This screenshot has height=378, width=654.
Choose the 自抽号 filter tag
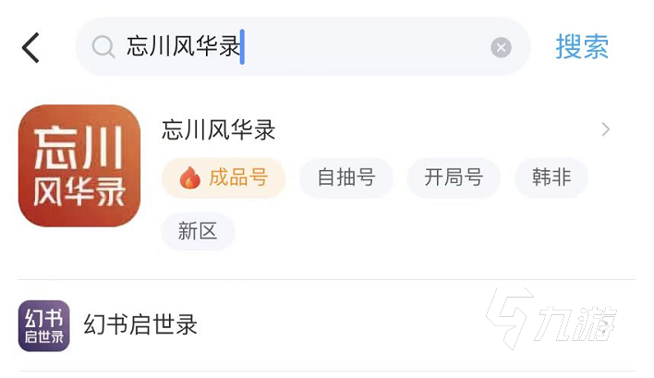point(346,177)
